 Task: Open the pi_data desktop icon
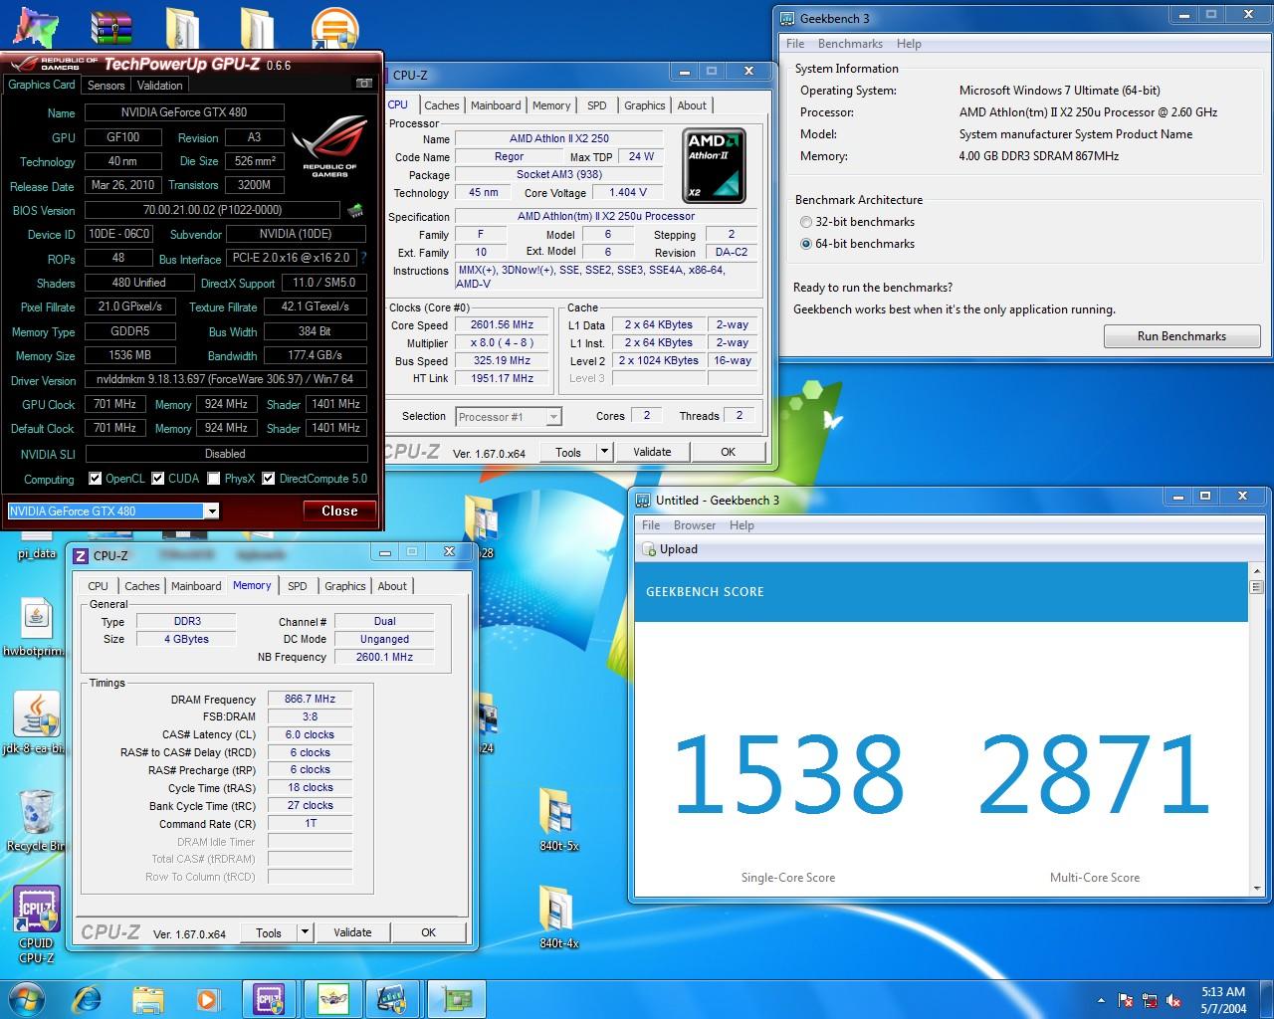click(37, 545)
